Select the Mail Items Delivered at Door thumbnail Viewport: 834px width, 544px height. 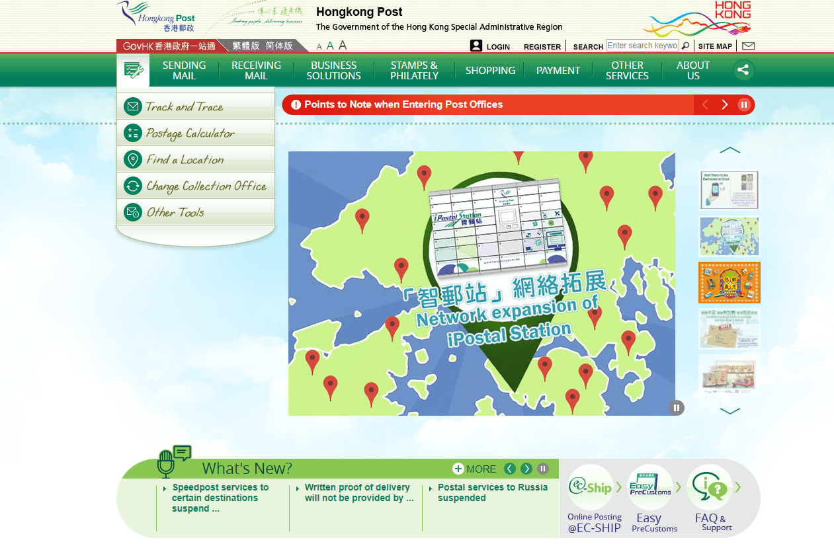pyautogui.click(x=730, y=190)
